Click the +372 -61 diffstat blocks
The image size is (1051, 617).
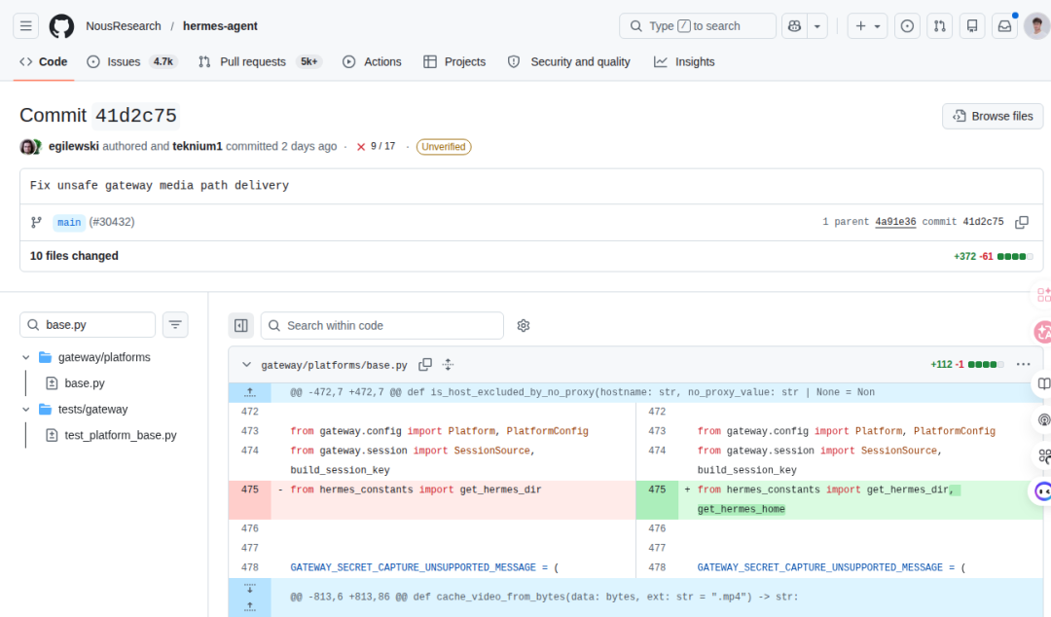point(1015,256)
